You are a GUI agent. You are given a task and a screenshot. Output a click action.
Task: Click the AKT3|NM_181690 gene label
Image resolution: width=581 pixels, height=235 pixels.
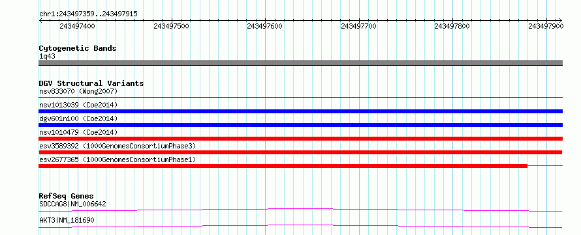[x=67, y=221]
